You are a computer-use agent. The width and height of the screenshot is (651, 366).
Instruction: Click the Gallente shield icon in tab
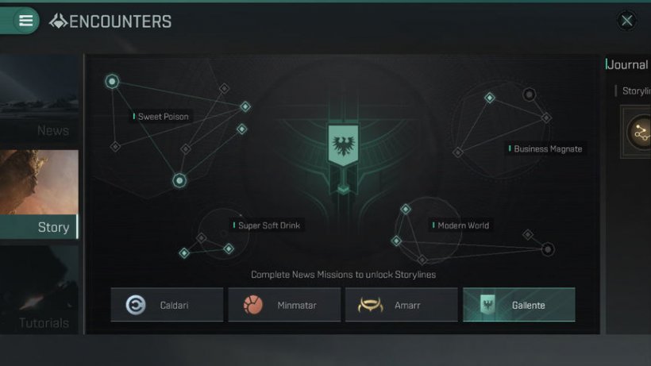(487, 305)
